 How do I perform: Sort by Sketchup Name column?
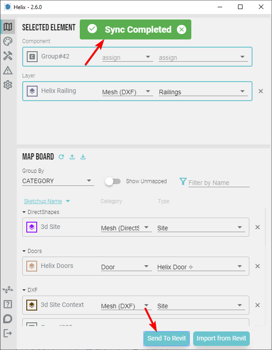[43, 201]
